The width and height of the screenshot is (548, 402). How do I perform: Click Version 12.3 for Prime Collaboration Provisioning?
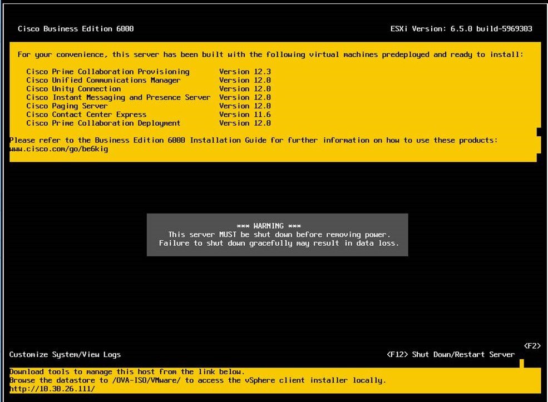(x=245, y=72)
